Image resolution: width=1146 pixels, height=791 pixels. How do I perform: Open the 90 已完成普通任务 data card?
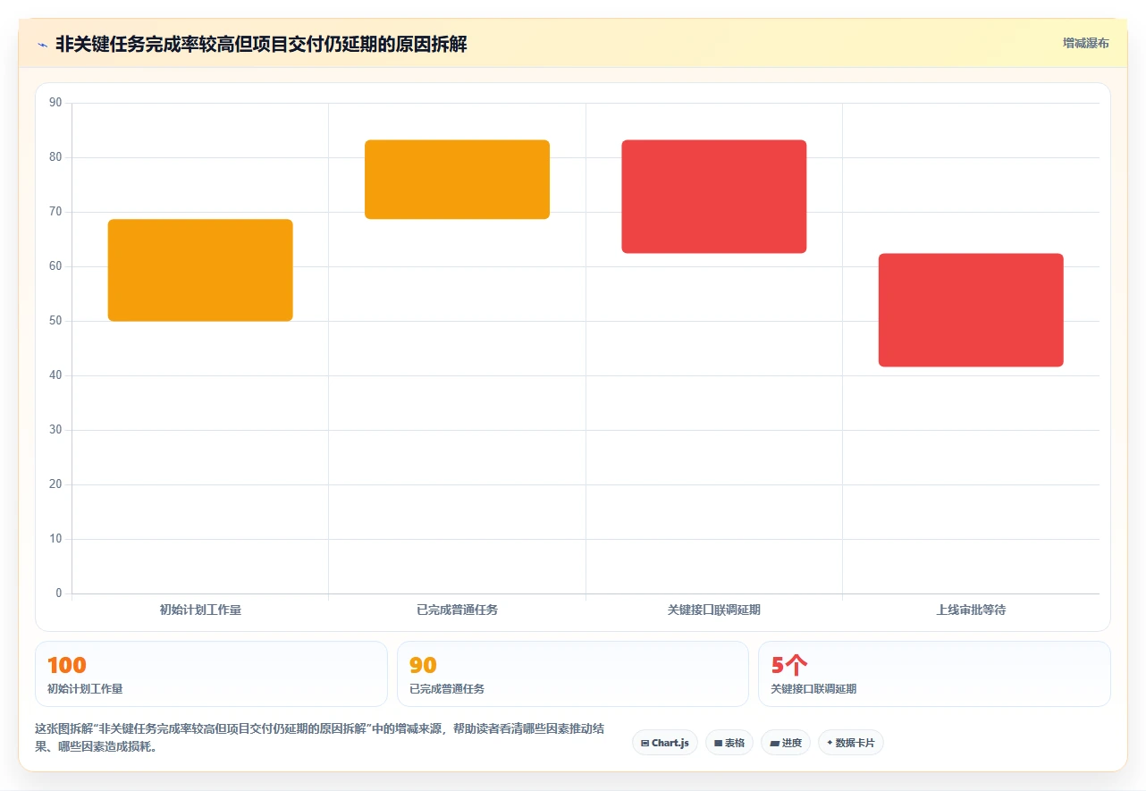click(x=573, y=674)
